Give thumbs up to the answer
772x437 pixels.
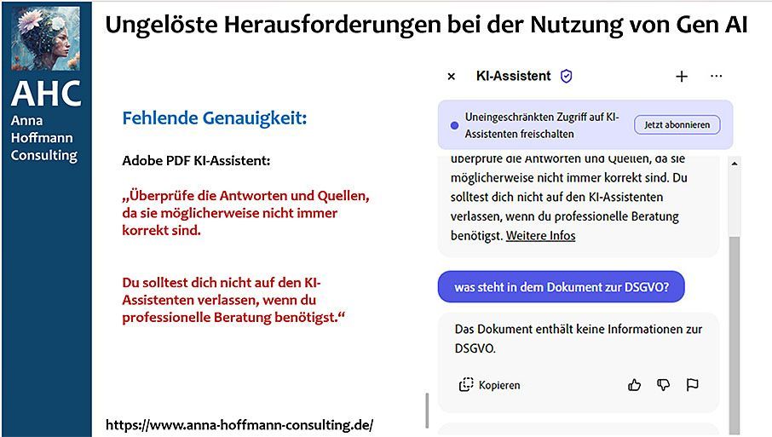(x=634, y=385)
